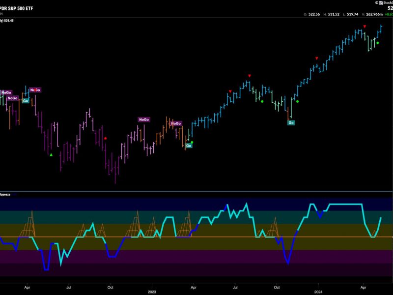This screenshot has width=393, height=295.
Task: Click the green dot beside the latest green bars
Action: pyautogui.click(x=378, y=43)
